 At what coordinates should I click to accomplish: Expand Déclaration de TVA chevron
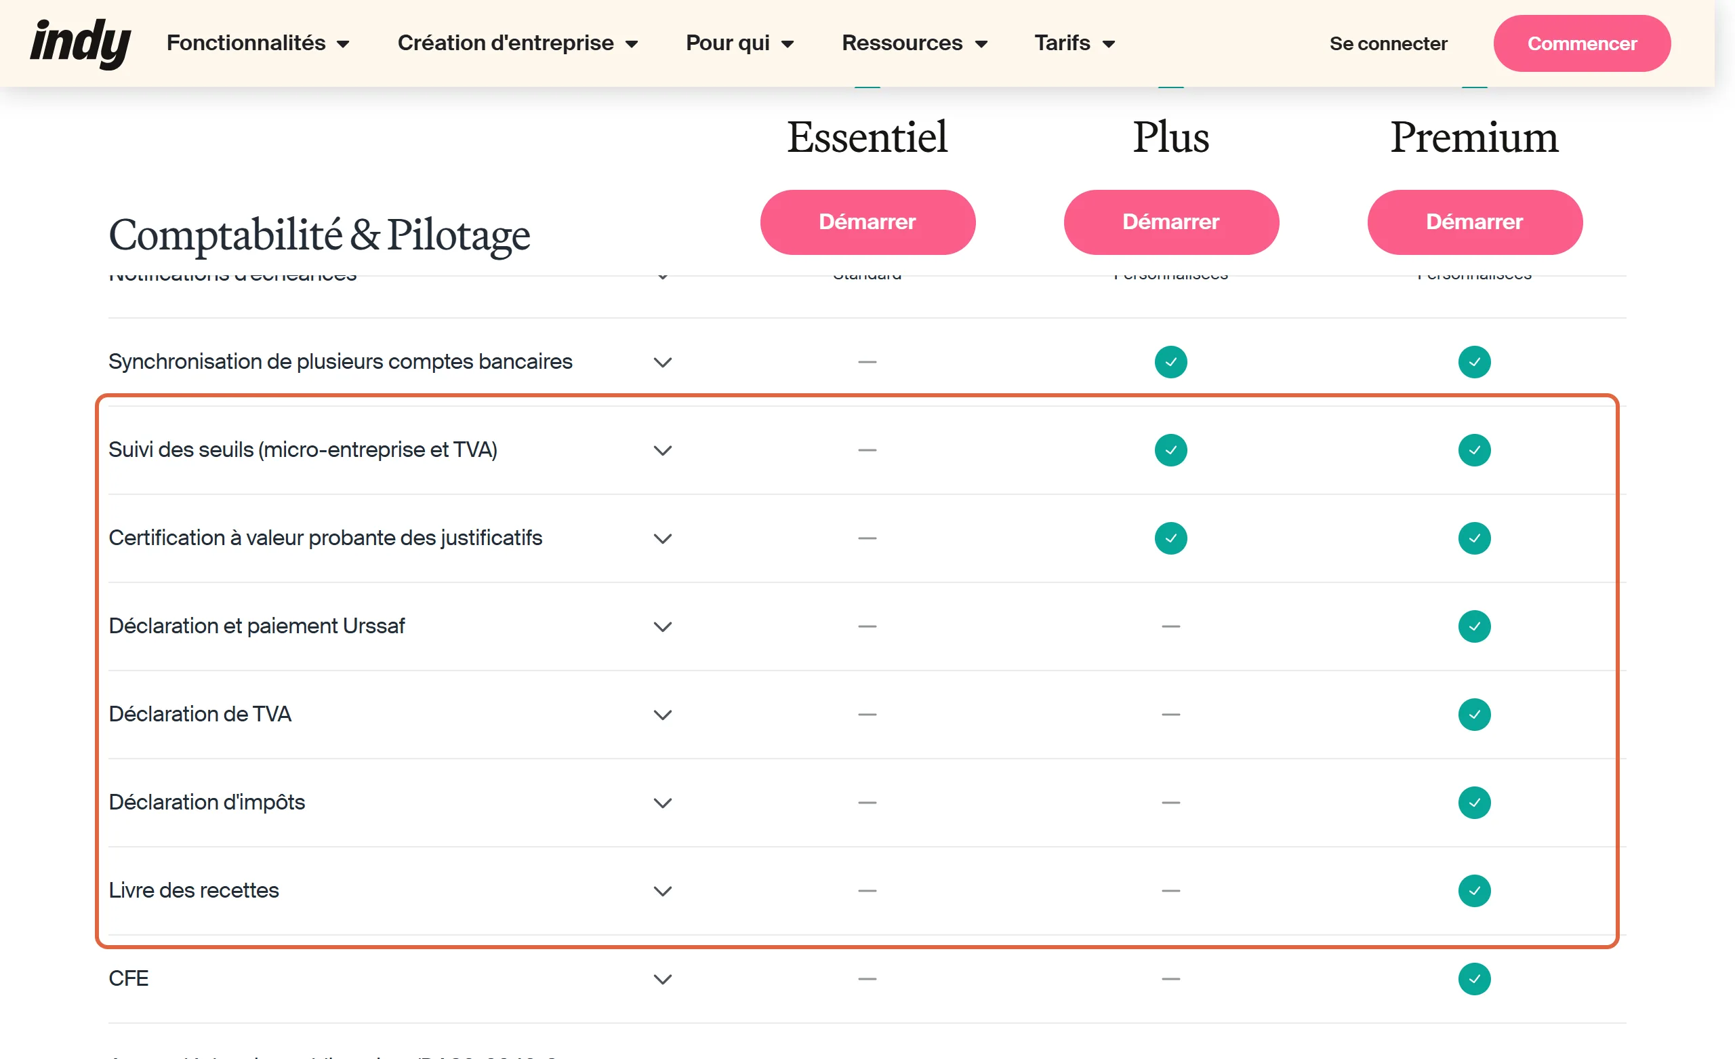click(x=663, y=715)
